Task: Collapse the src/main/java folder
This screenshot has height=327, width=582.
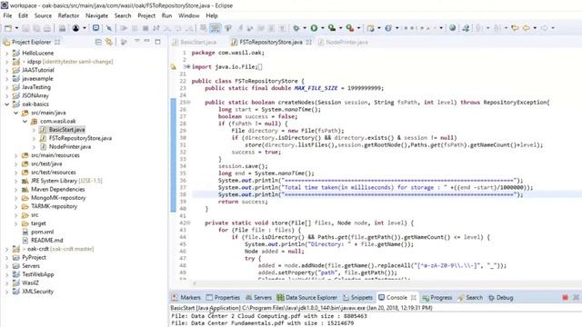Action: [x=16, y=113]
